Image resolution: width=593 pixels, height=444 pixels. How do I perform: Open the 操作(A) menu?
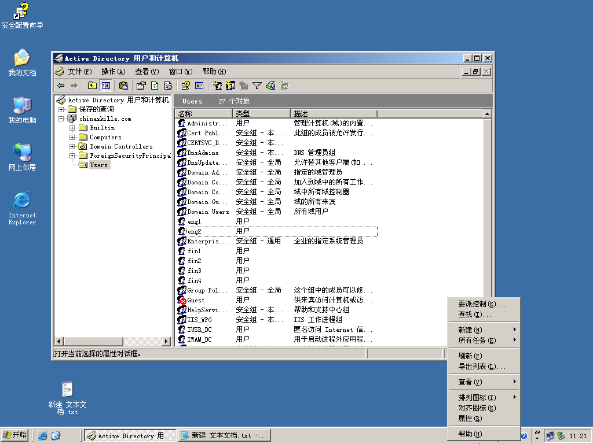[x=113, y=72]
